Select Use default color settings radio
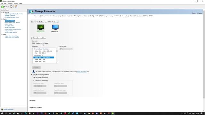 point(34,78)
